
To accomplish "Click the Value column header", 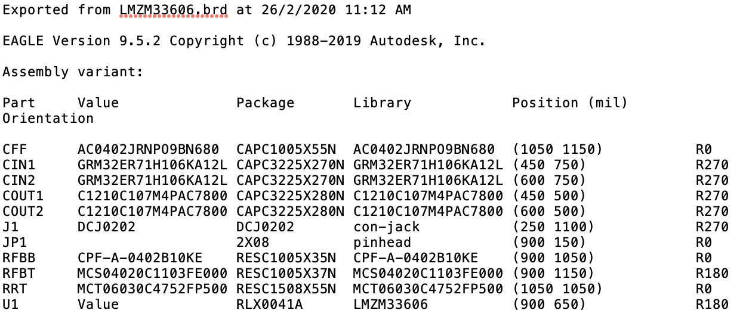I will point(98,103).
